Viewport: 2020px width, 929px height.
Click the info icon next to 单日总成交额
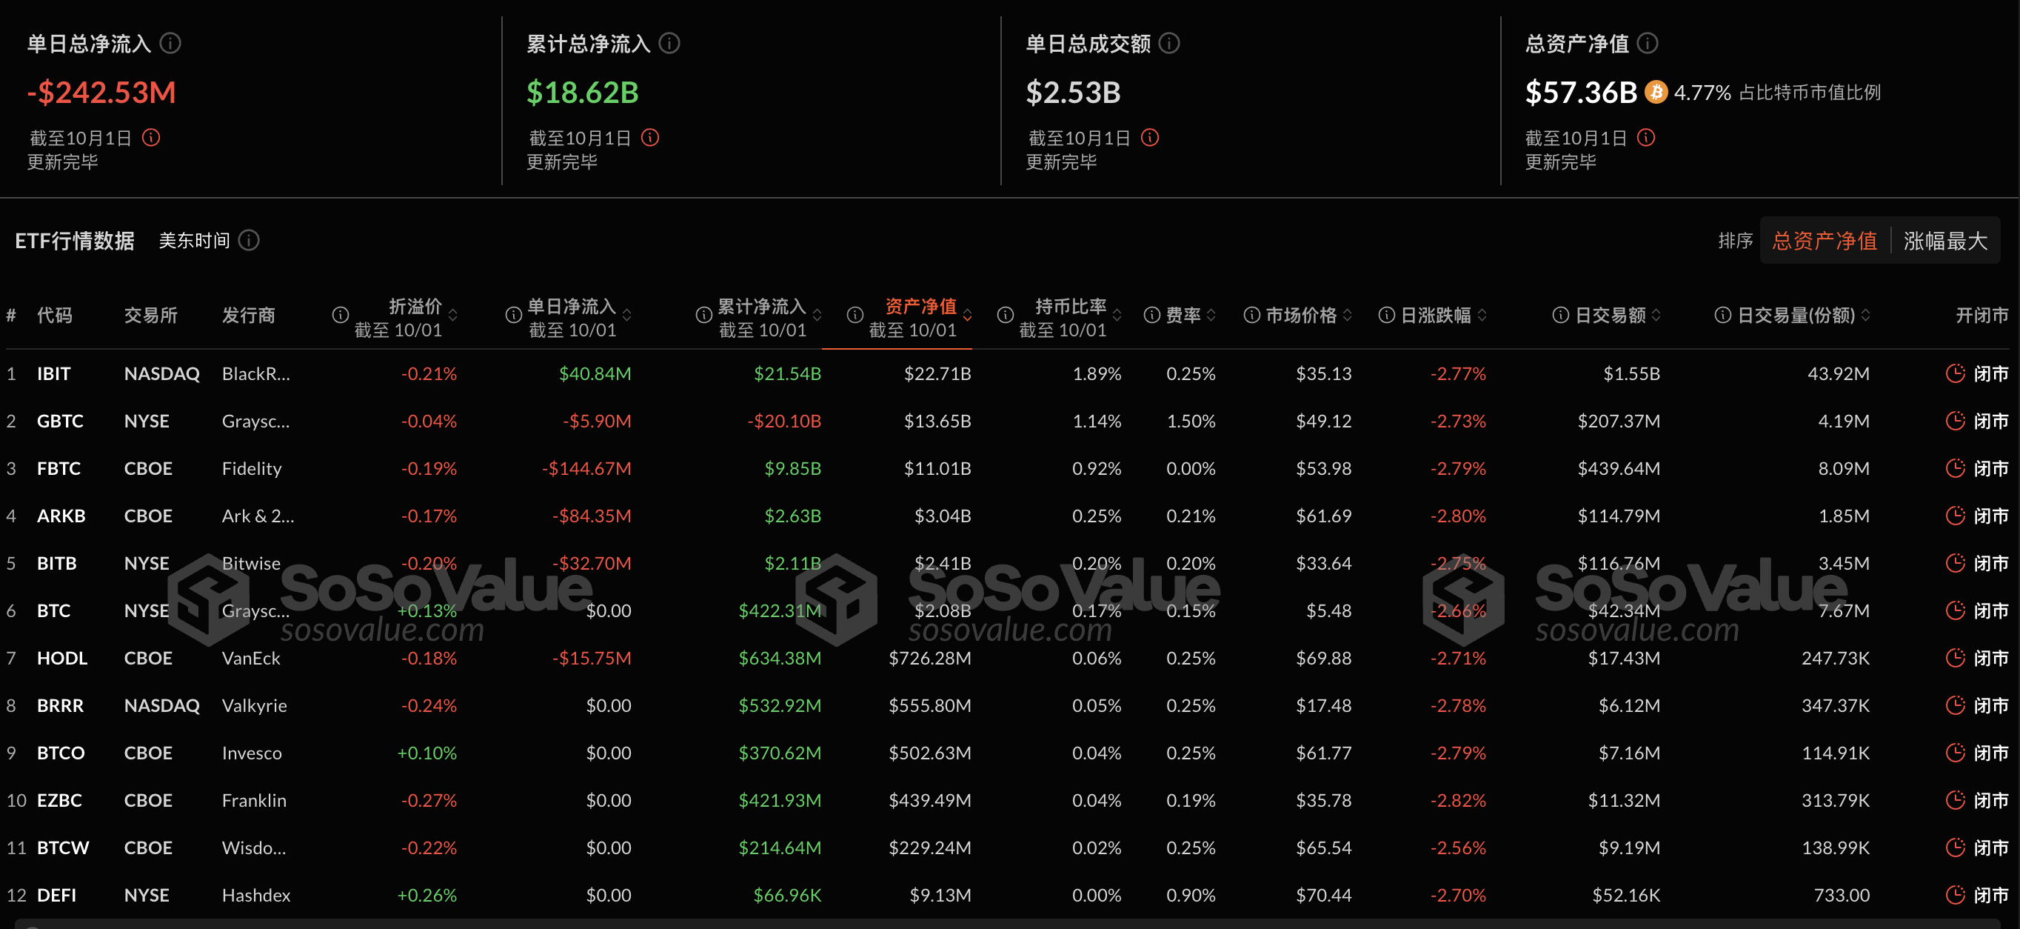point(1169,44)
